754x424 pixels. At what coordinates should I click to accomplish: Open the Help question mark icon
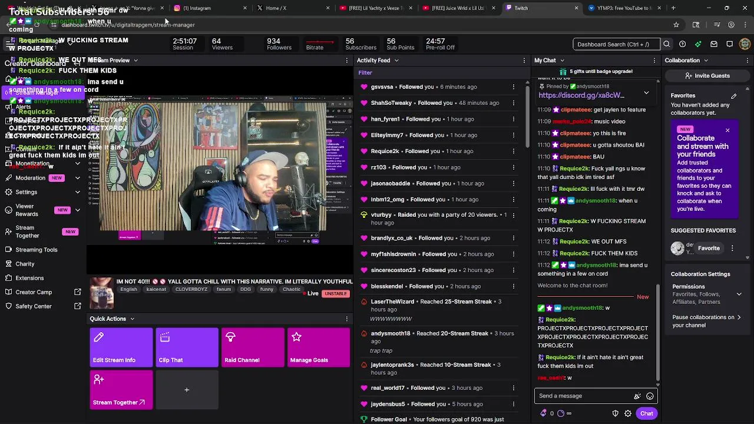(x=682, y=44)
